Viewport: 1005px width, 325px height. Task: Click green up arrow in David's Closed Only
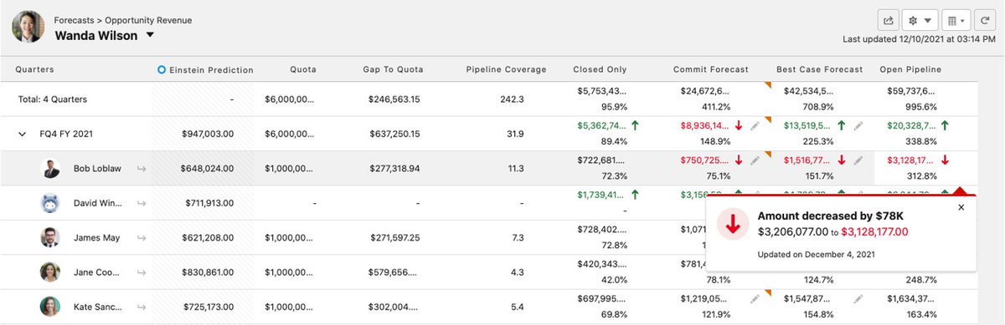636,195
